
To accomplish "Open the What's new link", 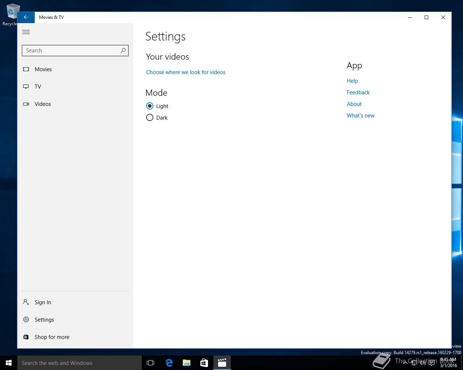I will click(x=361, y=116).
